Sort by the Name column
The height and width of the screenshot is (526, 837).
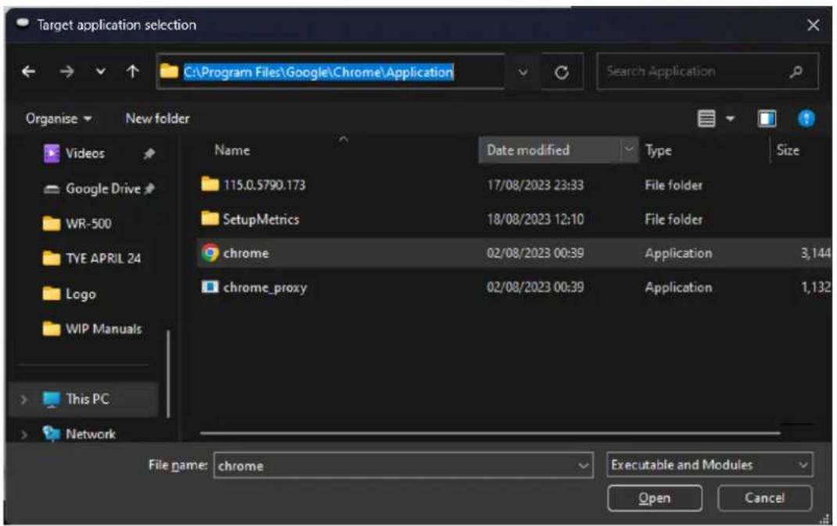[x=232, y=150]
